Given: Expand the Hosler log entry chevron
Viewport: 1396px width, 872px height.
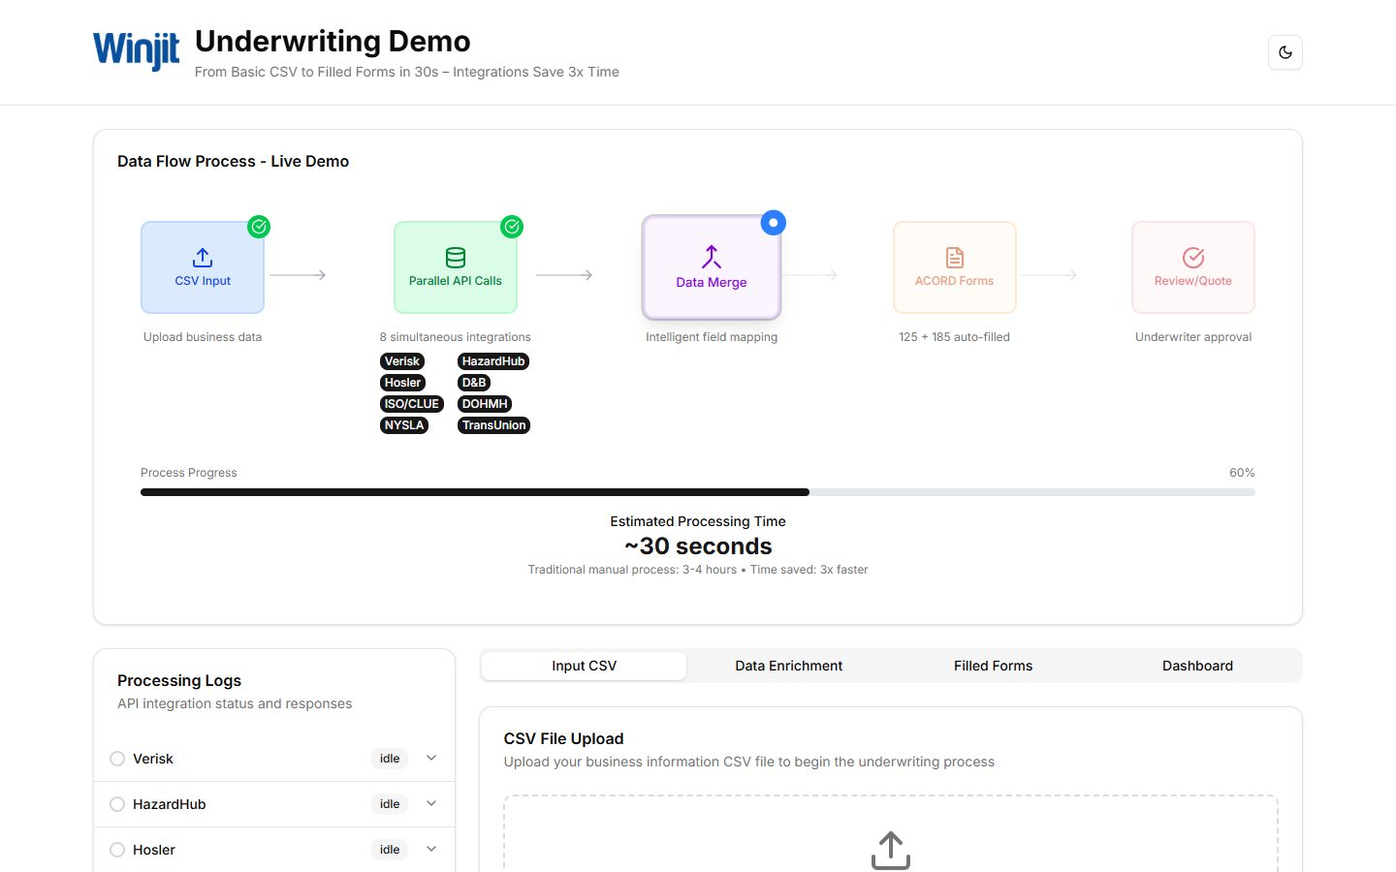Looking at the screenshot, I should click(x=431, y=849).
